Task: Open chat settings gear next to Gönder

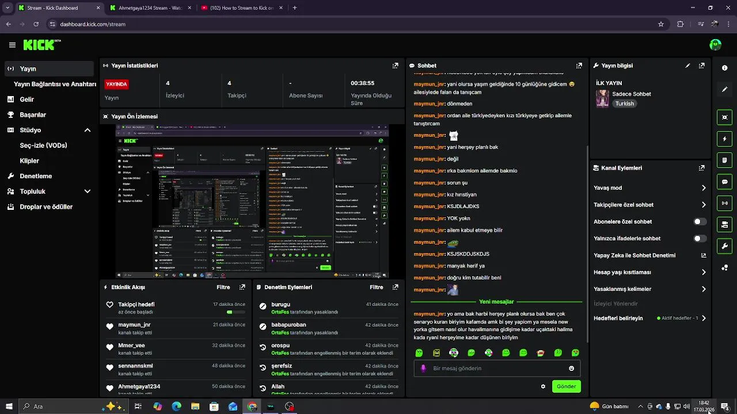Action: (543, 386)
